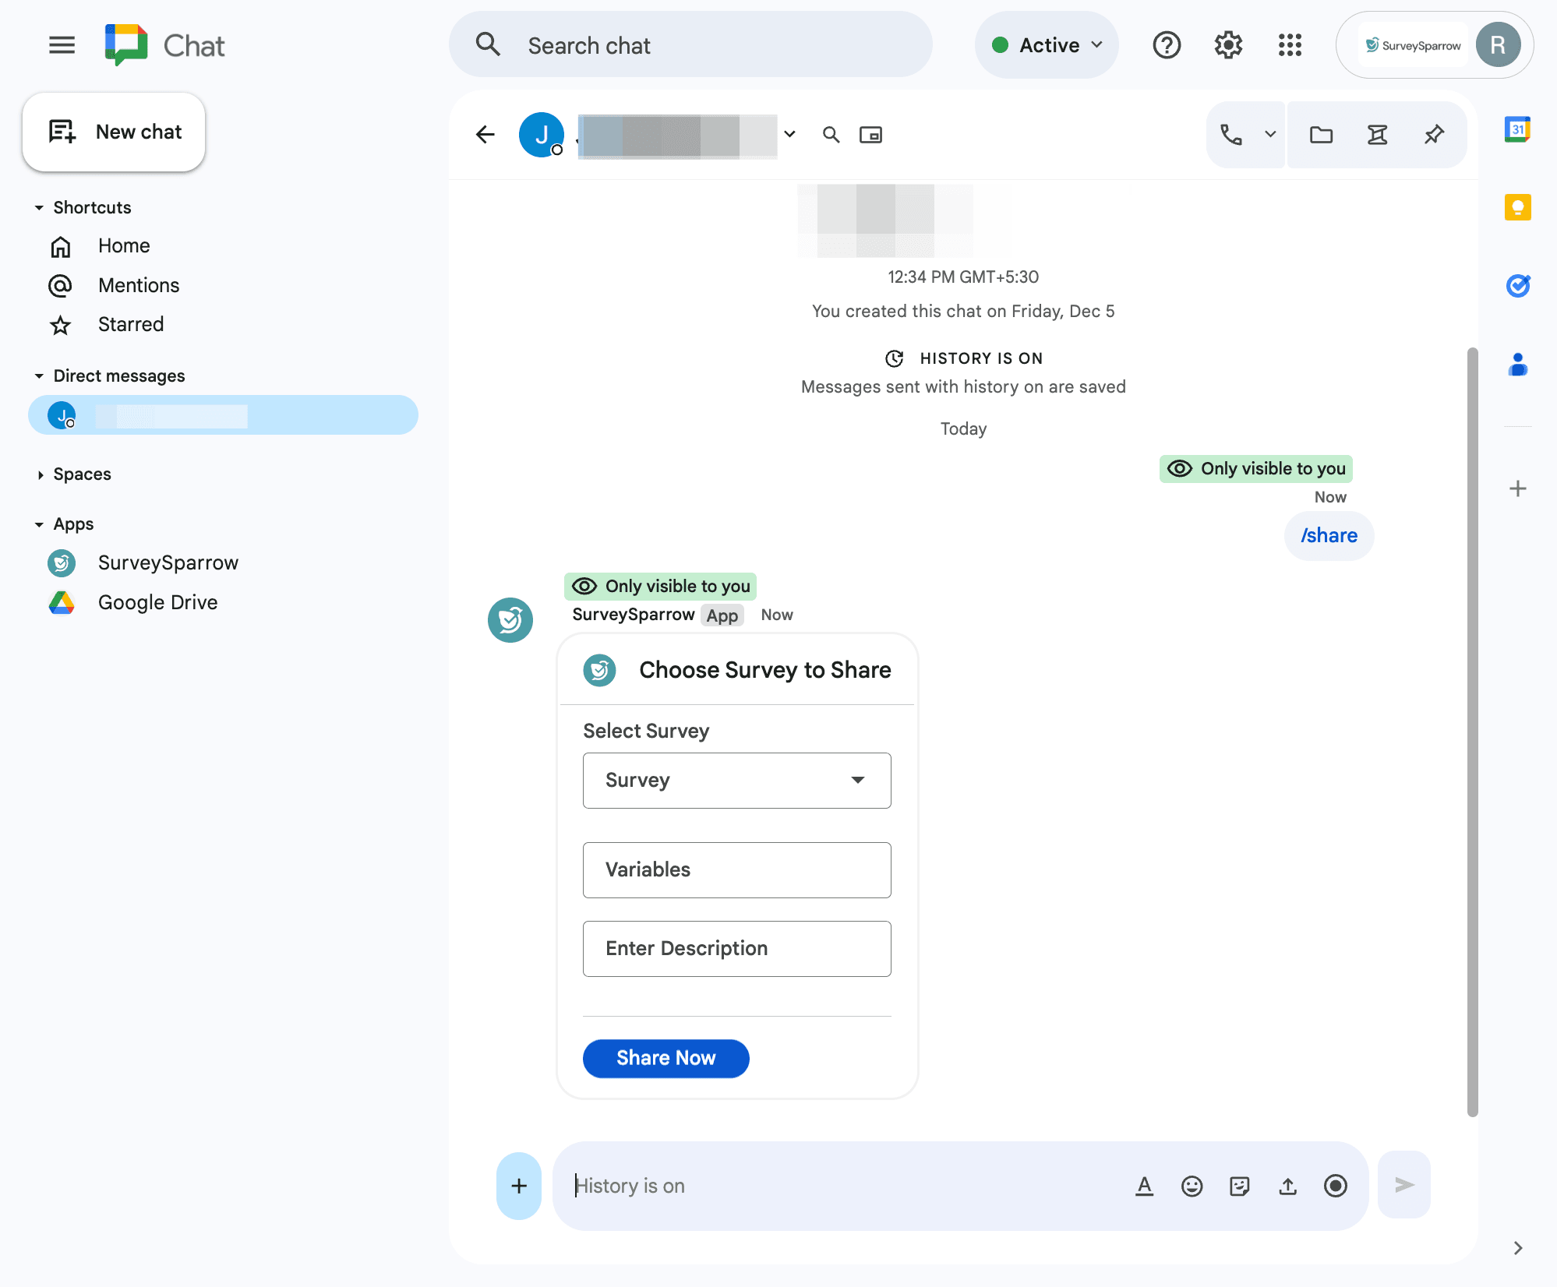Open Google Keep in side panel
The height and width of the screenshot is (1287, 1557).
[x=1517, y=206]
